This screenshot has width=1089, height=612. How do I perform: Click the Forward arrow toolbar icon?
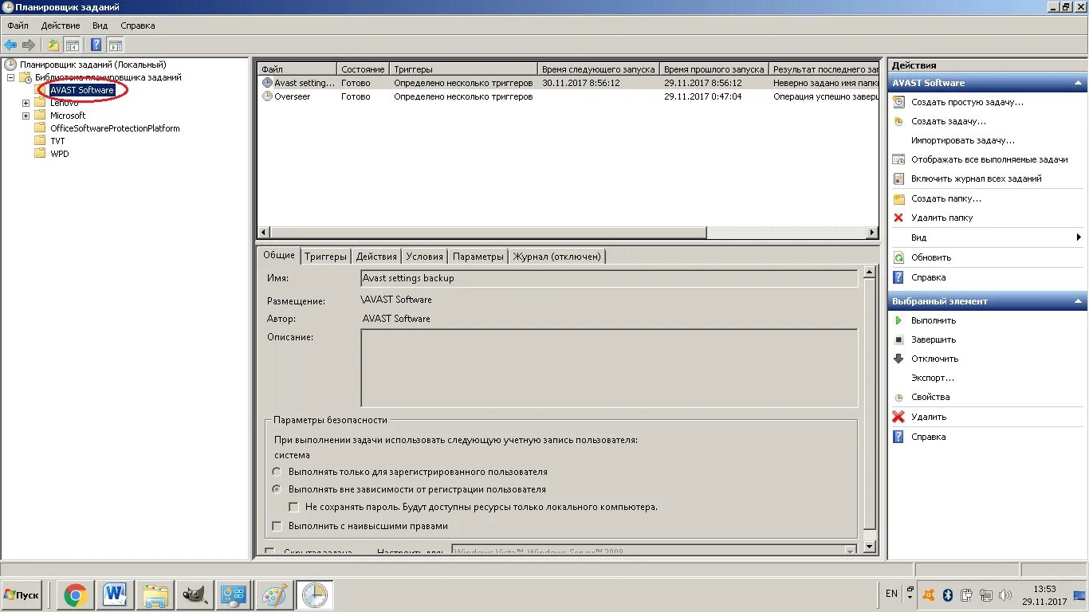point(29,45)
